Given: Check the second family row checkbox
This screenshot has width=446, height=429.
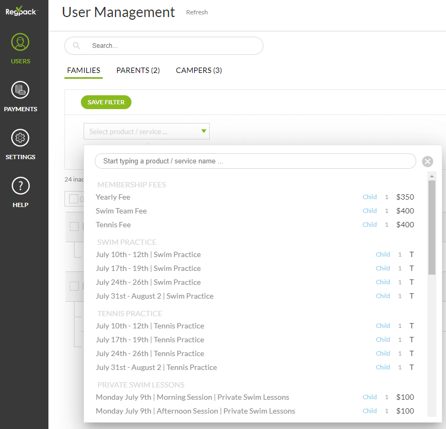Looking at the screenshot, I should coord(75,286).
